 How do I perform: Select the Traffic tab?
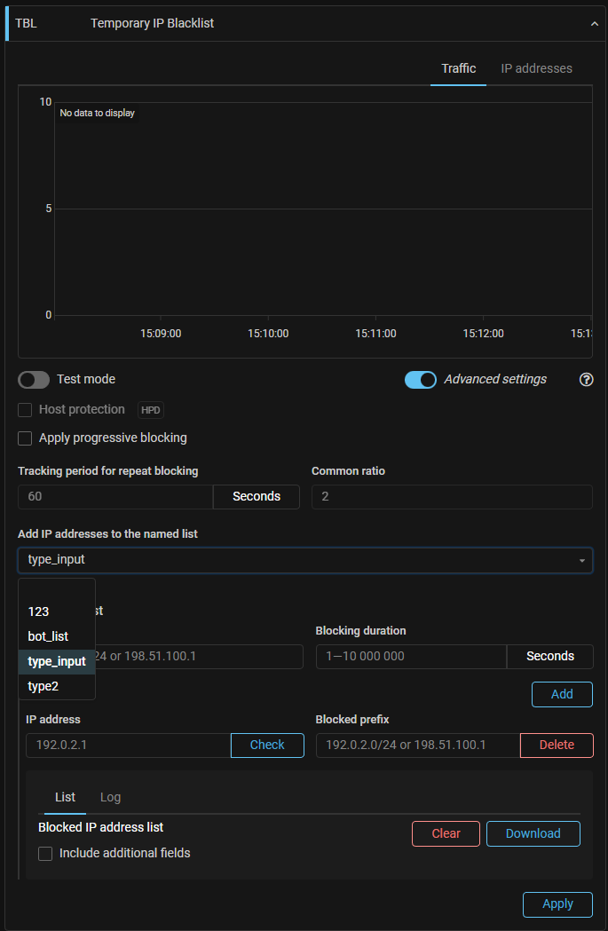coord(458,68)
